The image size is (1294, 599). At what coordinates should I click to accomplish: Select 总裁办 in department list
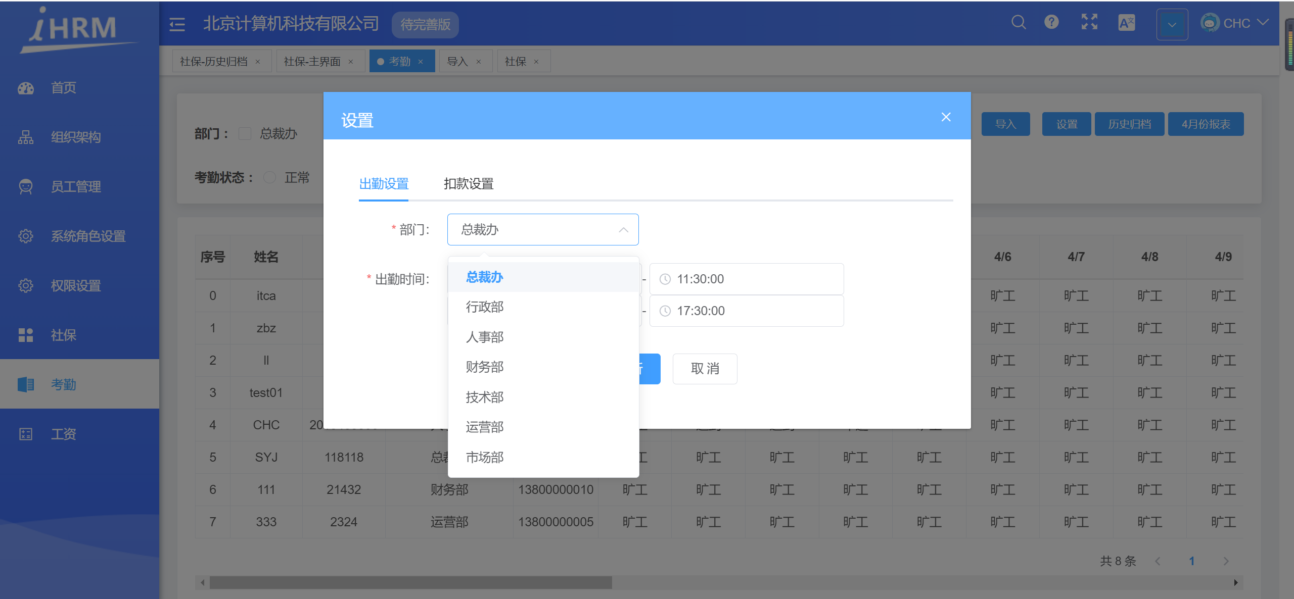coord(543,277)
